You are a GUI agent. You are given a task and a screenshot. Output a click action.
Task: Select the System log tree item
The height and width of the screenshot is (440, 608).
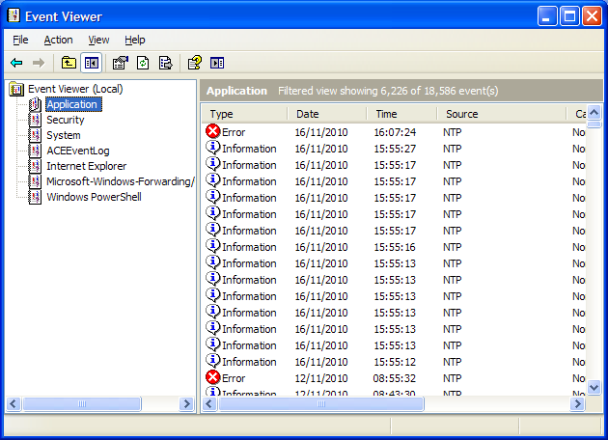64,135
